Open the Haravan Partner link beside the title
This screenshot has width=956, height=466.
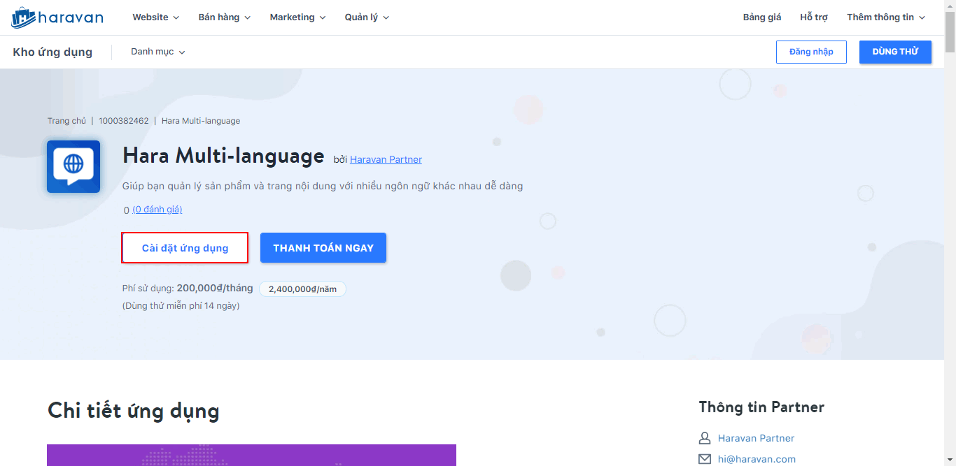point(386,159)
